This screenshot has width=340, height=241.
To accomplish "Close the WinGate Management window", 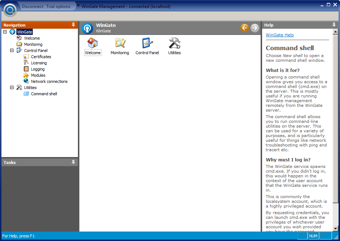I will point(335,5).
